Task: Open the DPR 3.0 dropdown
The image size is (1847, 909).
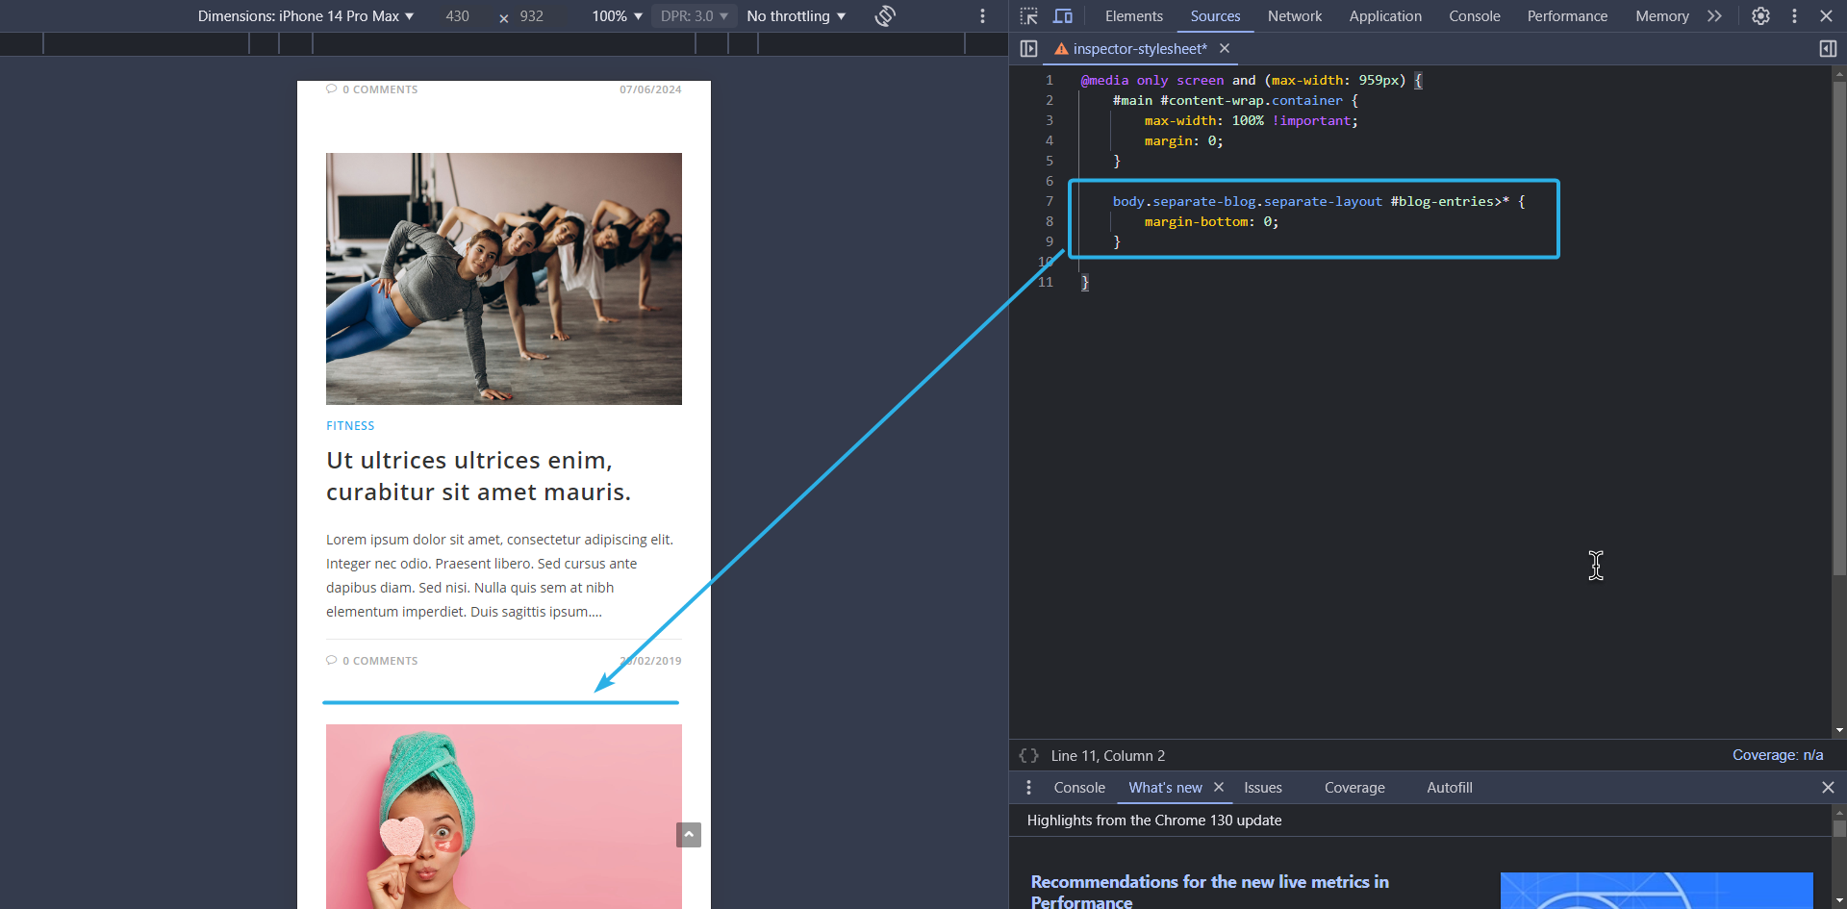Action: (694, 16)
